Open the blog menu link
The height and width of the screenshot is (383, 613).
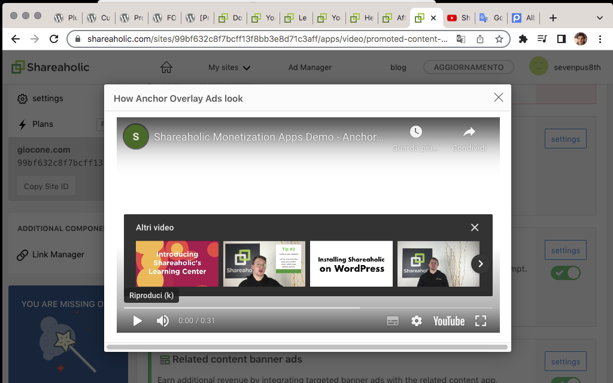click(398, 68)
